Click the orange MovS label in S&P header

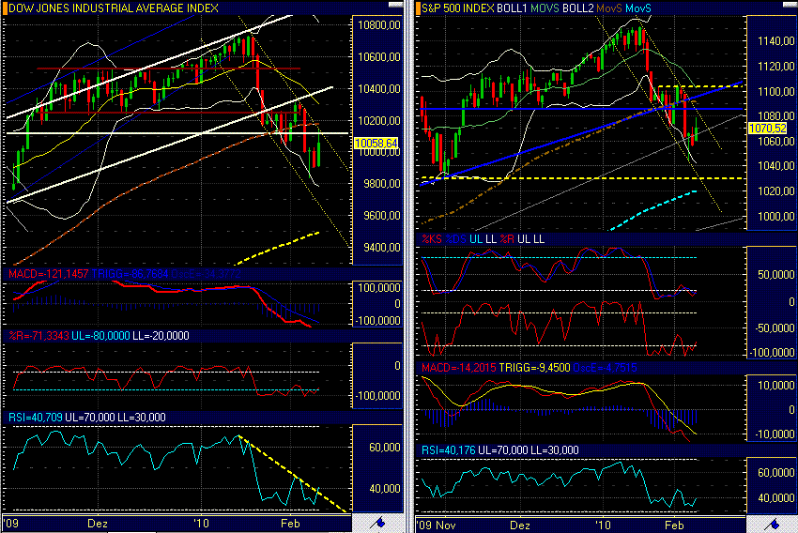pos(609,8)
